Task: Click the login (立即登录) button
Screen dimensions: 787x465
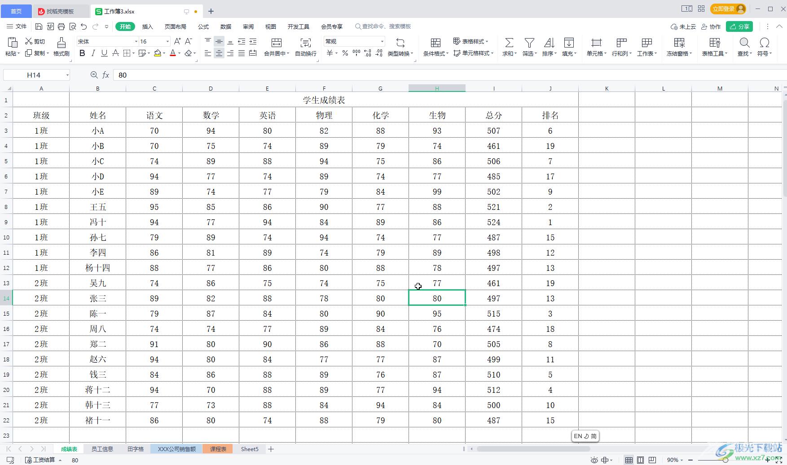Action: click(x=728, y=9)
